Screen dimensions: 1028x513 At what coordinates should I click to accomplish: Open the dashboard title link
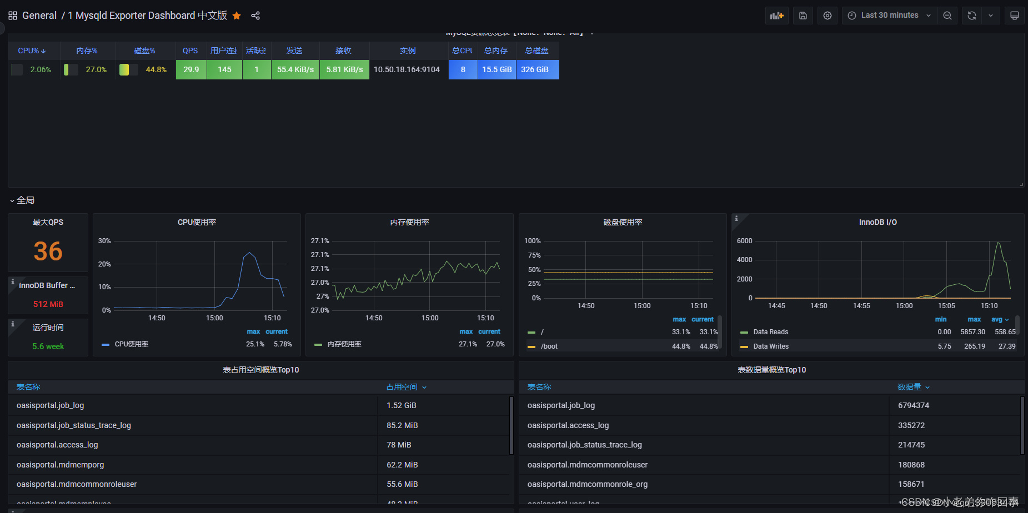(x=148, y=16)
